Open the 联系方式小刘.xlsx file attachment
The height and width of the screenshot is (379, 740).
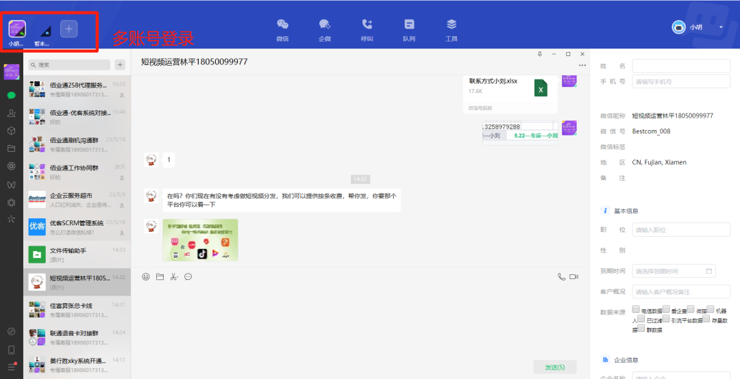click(x=510, y=94)
